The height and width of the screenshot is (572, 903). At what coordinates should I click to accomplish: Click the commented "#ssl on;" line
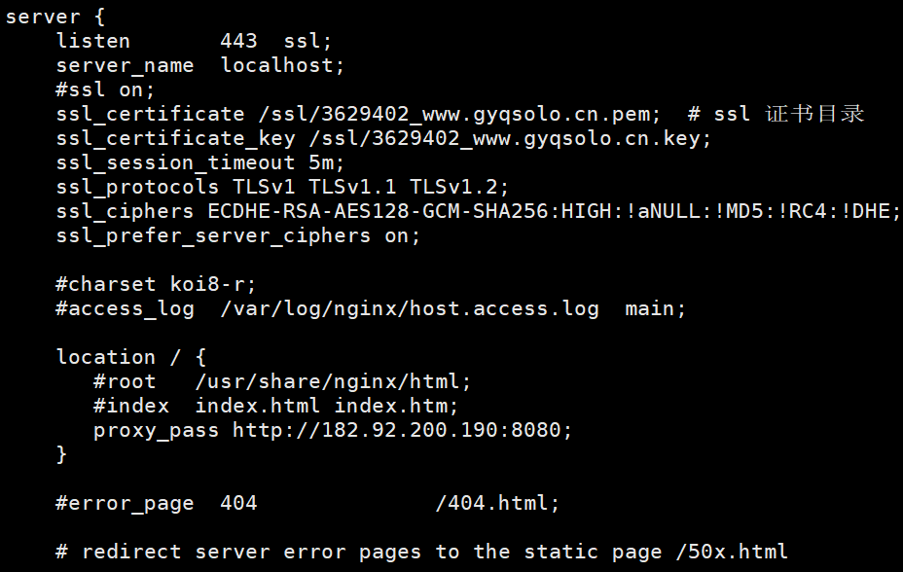[x=105, y=89]
